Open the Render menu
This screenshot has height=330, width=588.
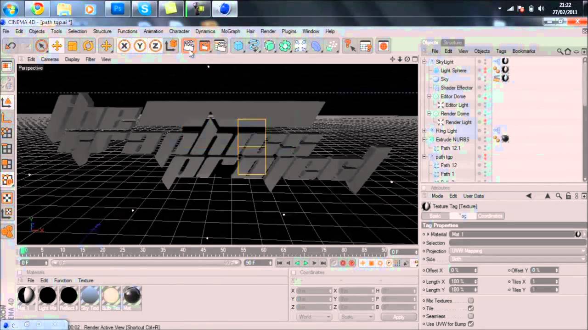[x=268, y=31]
